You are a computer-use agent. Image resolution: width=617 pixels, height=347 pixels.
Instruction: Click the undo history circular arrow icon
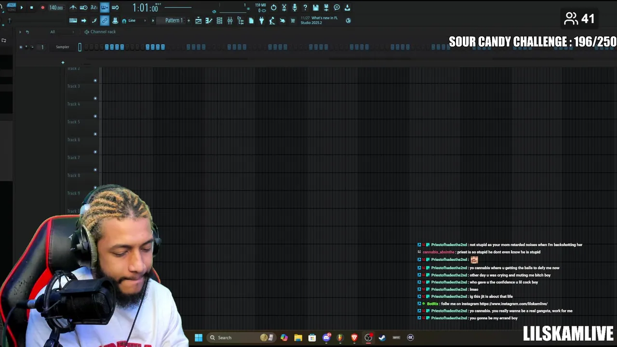click(273, 8)
